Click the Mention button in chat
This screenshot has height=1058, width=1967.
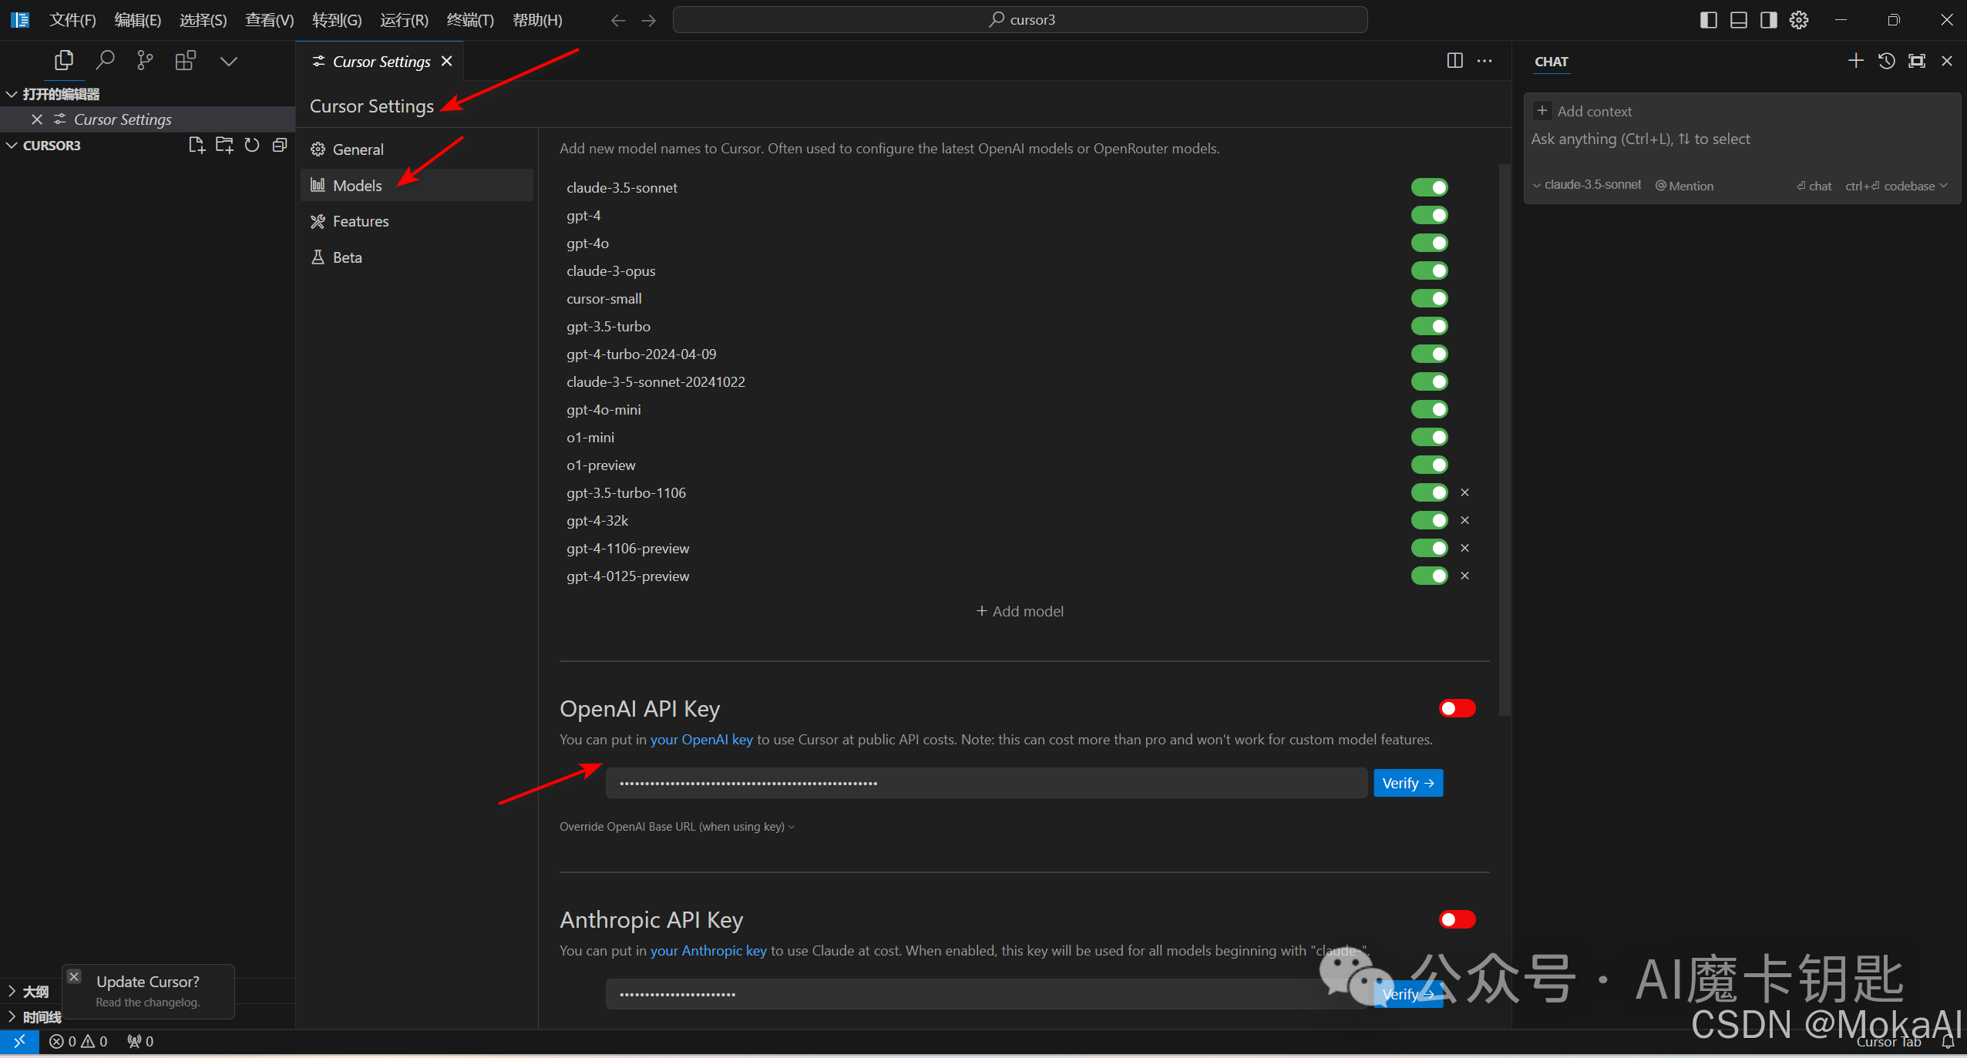[1684, 186]
